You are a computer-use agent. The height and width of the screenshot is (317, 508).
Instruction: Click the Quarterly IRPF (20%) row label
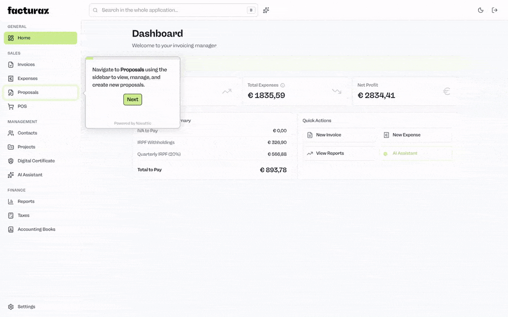(158, 154)
